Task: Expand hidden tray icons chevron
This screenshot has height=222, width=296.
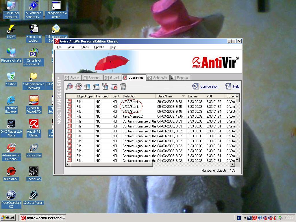Action: point(244,218)
